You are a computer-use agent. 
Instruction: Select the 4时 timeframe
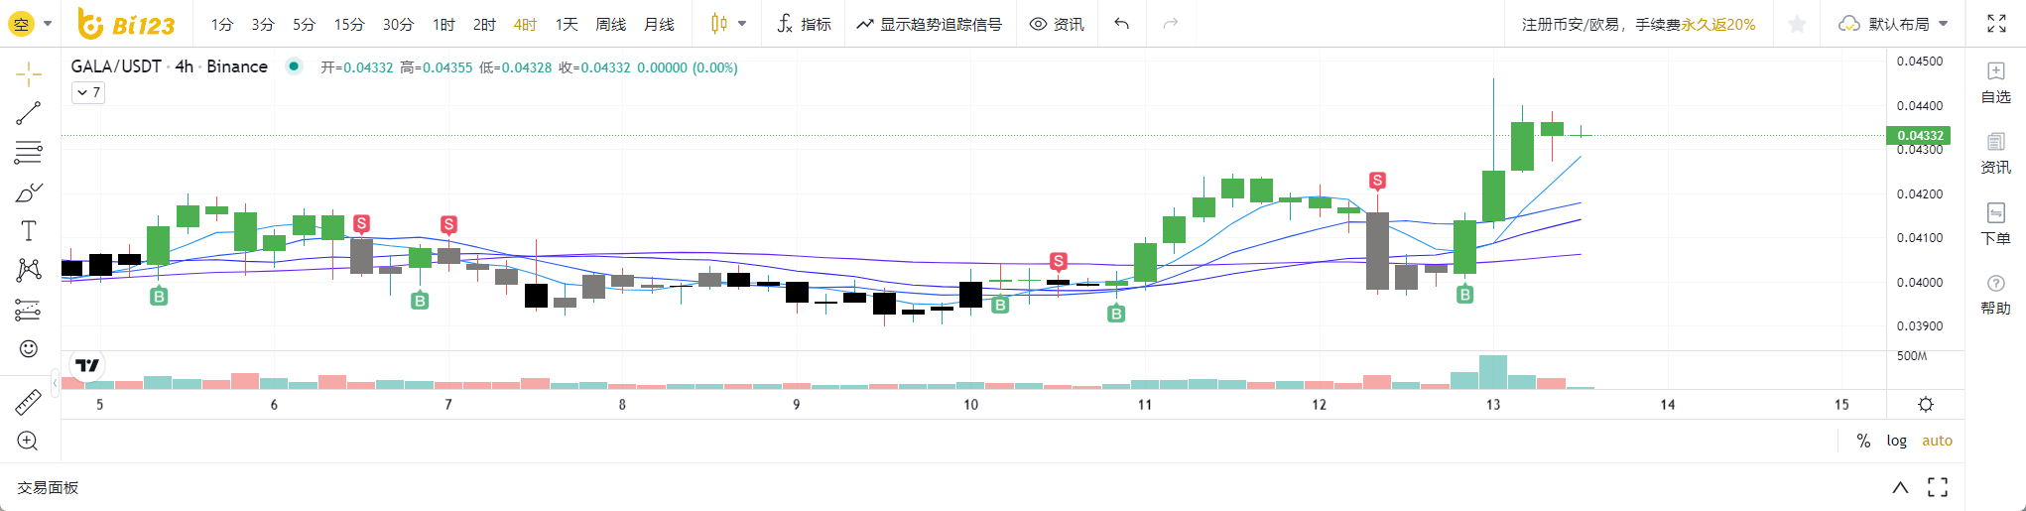525,24
